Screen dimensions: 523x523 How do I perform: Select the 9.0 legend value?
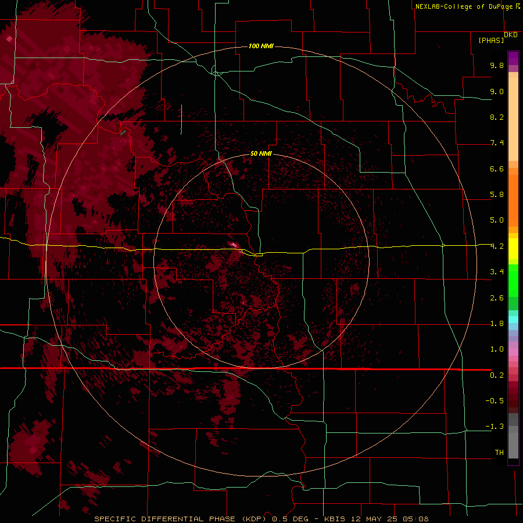pos(497,91)
